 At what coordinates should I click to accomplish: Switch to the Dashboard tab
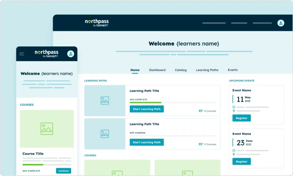[x=157, y=70]
